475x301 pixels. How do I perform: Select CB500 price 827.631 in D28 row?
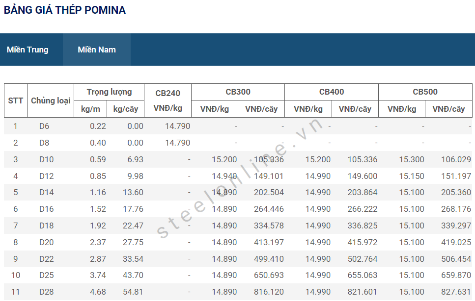coord(456,292)
